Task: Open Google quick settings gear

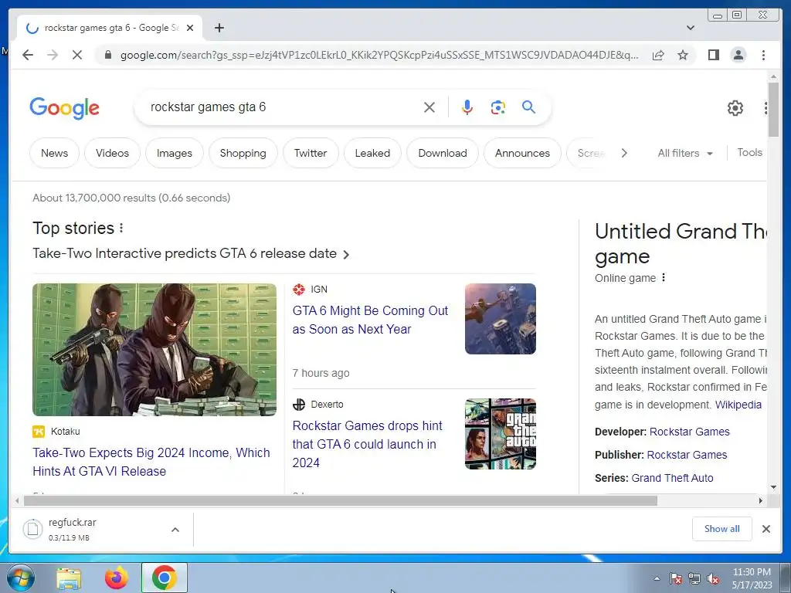Action: click(735, 108)
